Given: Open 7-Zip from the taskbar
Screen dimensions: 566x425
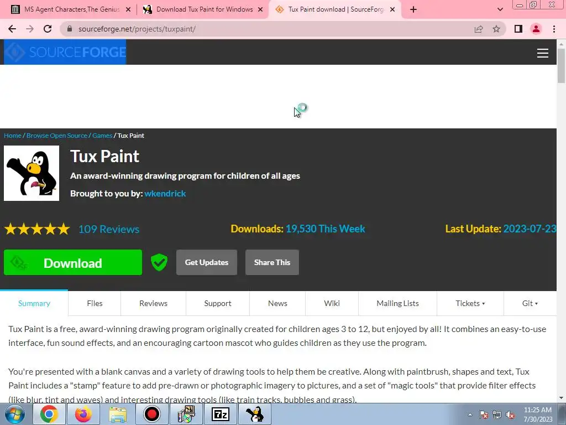Looking at the screenshot, I should [x=220, y=414].
